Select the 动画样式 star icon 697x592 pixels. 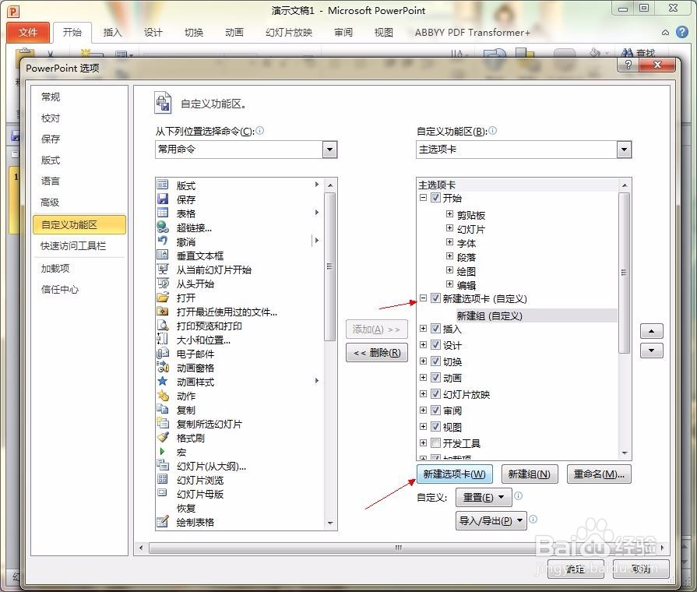(x=163, y=381)
